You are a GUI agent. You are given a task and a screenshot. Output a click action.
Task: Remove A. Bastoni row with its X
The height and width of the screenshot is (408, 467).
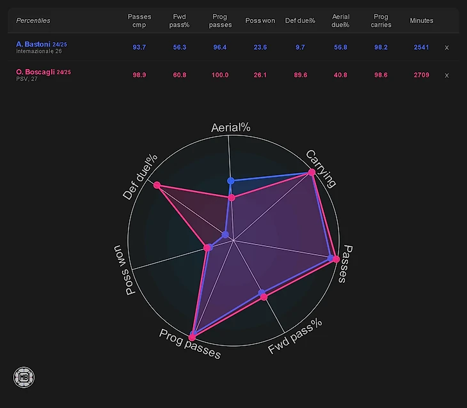click(x=447, y=47)
